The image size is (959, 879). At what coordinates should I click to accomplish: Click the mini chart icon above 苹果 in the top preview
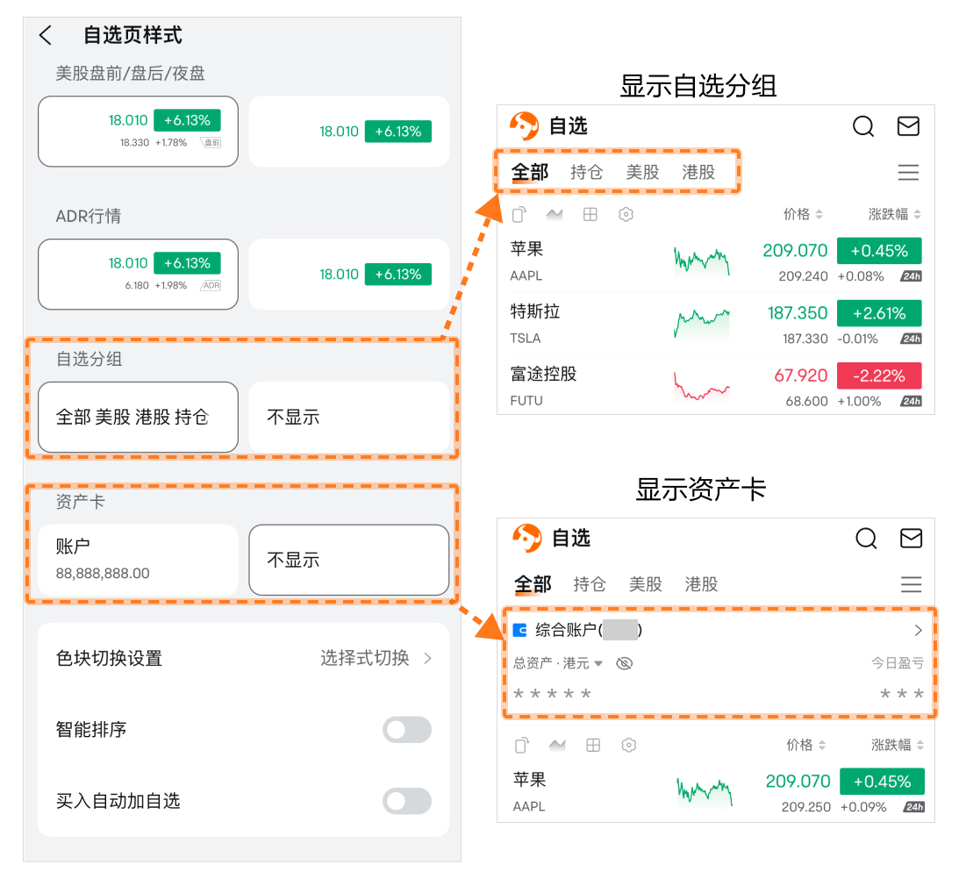tap(555, 214)
